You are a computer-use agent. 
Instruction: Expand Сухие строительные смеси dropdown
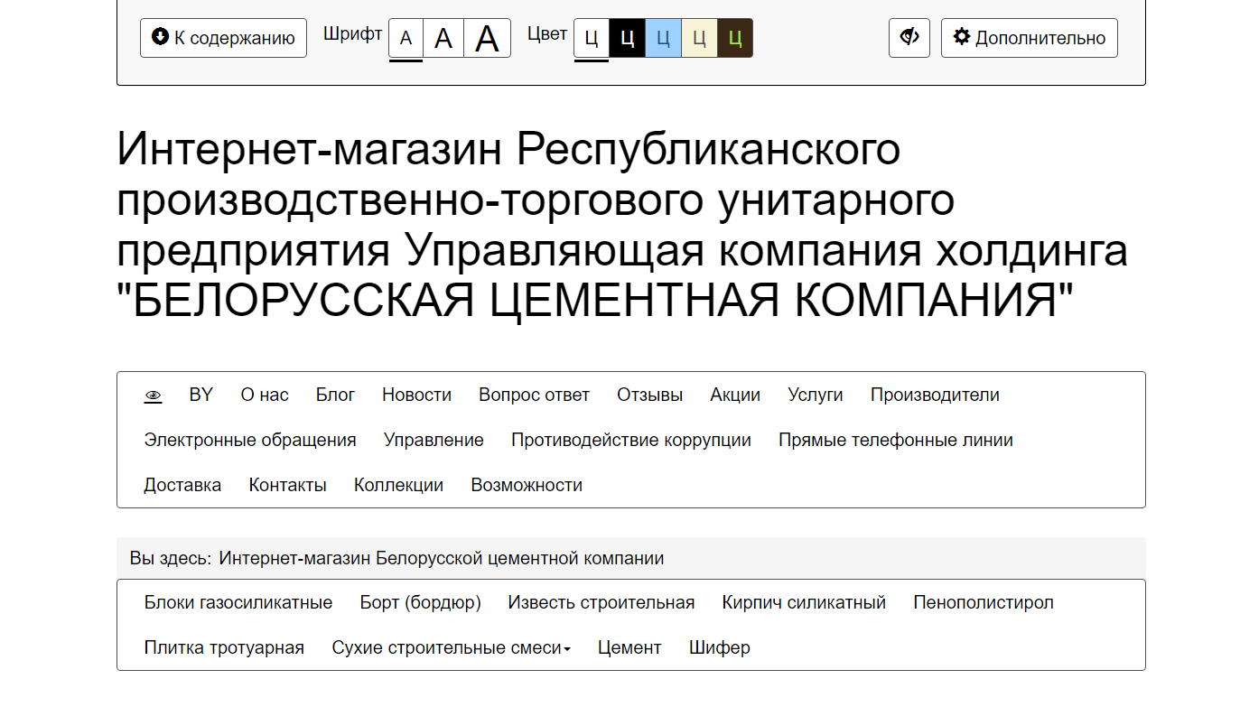[x=451, y=647]
